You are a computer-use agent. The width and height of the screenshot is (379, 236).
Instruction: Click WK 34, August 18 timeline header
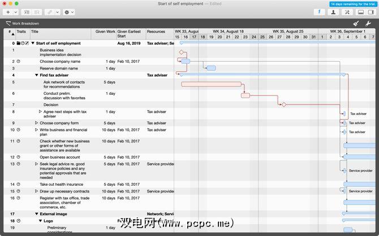(x=228, y=32)
